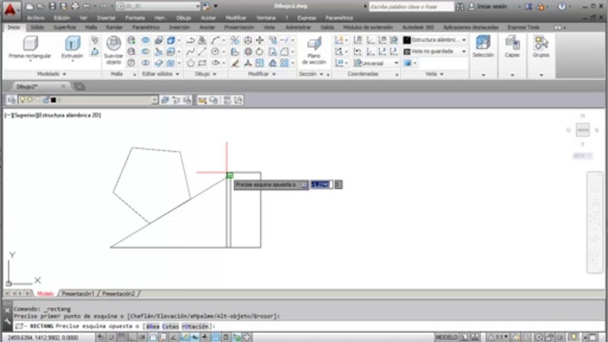The width and height of the screenshot is (608, 342).
Task: Open the Archivo menu
Action: 36,18
